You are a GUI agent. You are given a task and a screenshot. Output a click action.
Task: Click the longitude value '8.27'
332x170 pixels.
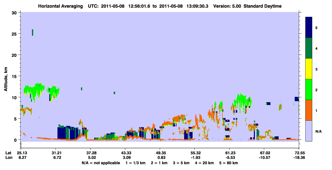pyautogui.click(x=22, y=158)
